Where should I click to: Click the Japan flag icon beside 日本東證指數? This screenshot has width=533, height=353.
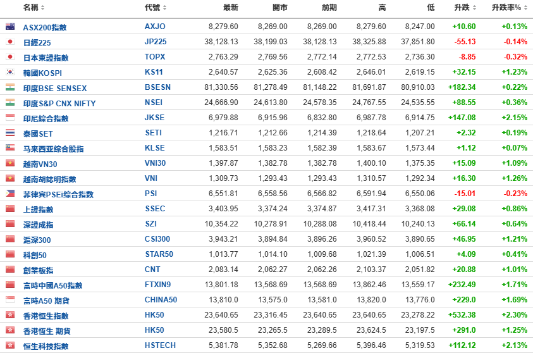[x=10, y=57]
